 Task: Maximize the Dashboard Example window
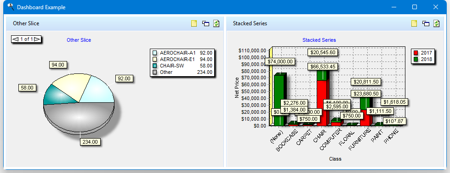(415, 7)
